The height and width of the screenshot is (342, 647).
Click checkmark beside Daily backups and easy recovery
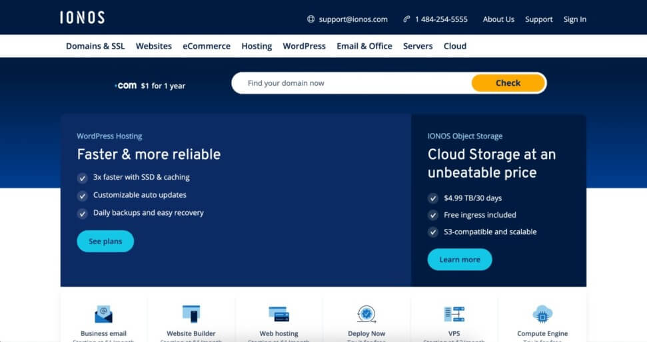82,214
